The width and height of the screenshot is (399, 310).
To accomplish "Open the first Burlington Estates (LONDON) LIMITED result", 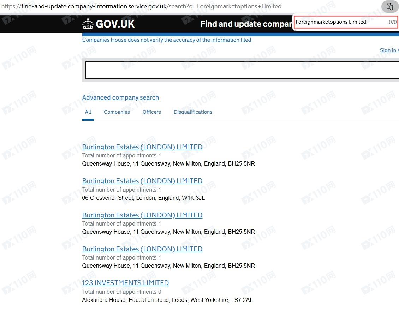I will pyautogui.click(x=142, y=147).
